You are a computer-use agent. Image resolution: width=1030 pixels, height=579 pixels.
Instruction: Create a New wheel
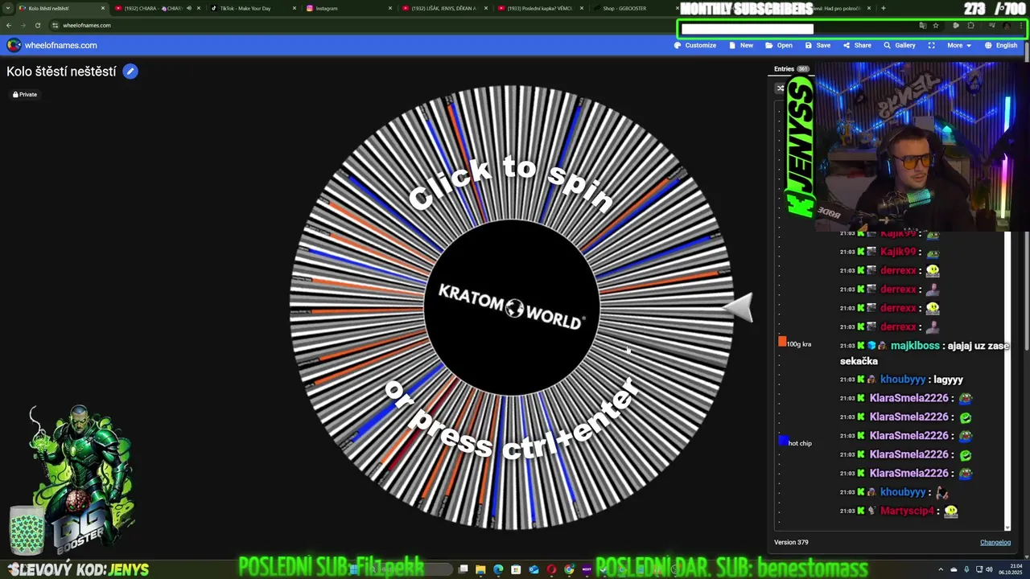tap(741, 45)
